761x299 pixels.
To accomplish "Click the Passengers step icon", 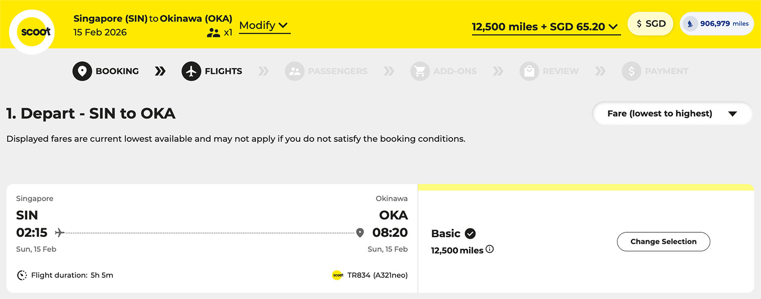I will pyautogui.click(x=295, y=71).
